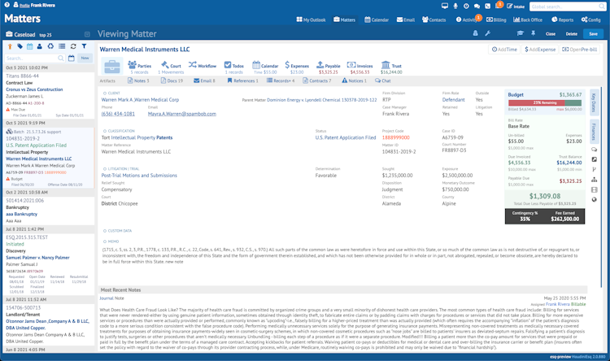The height and width of the screenshot is (361, 610).
Task: Open the Trust section
Action: 391,67
